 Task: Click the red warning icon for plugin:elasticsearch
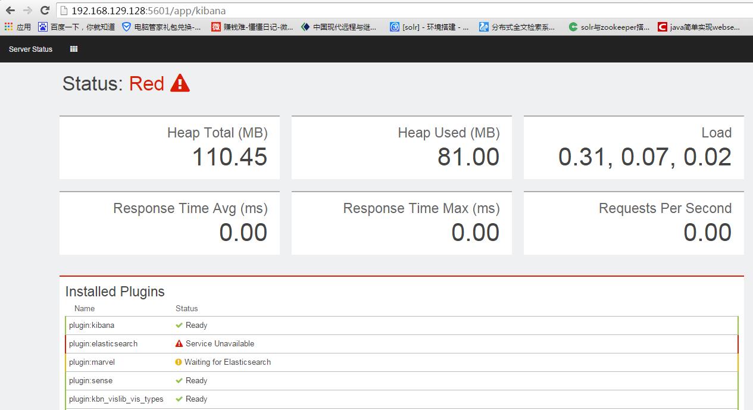179,343
